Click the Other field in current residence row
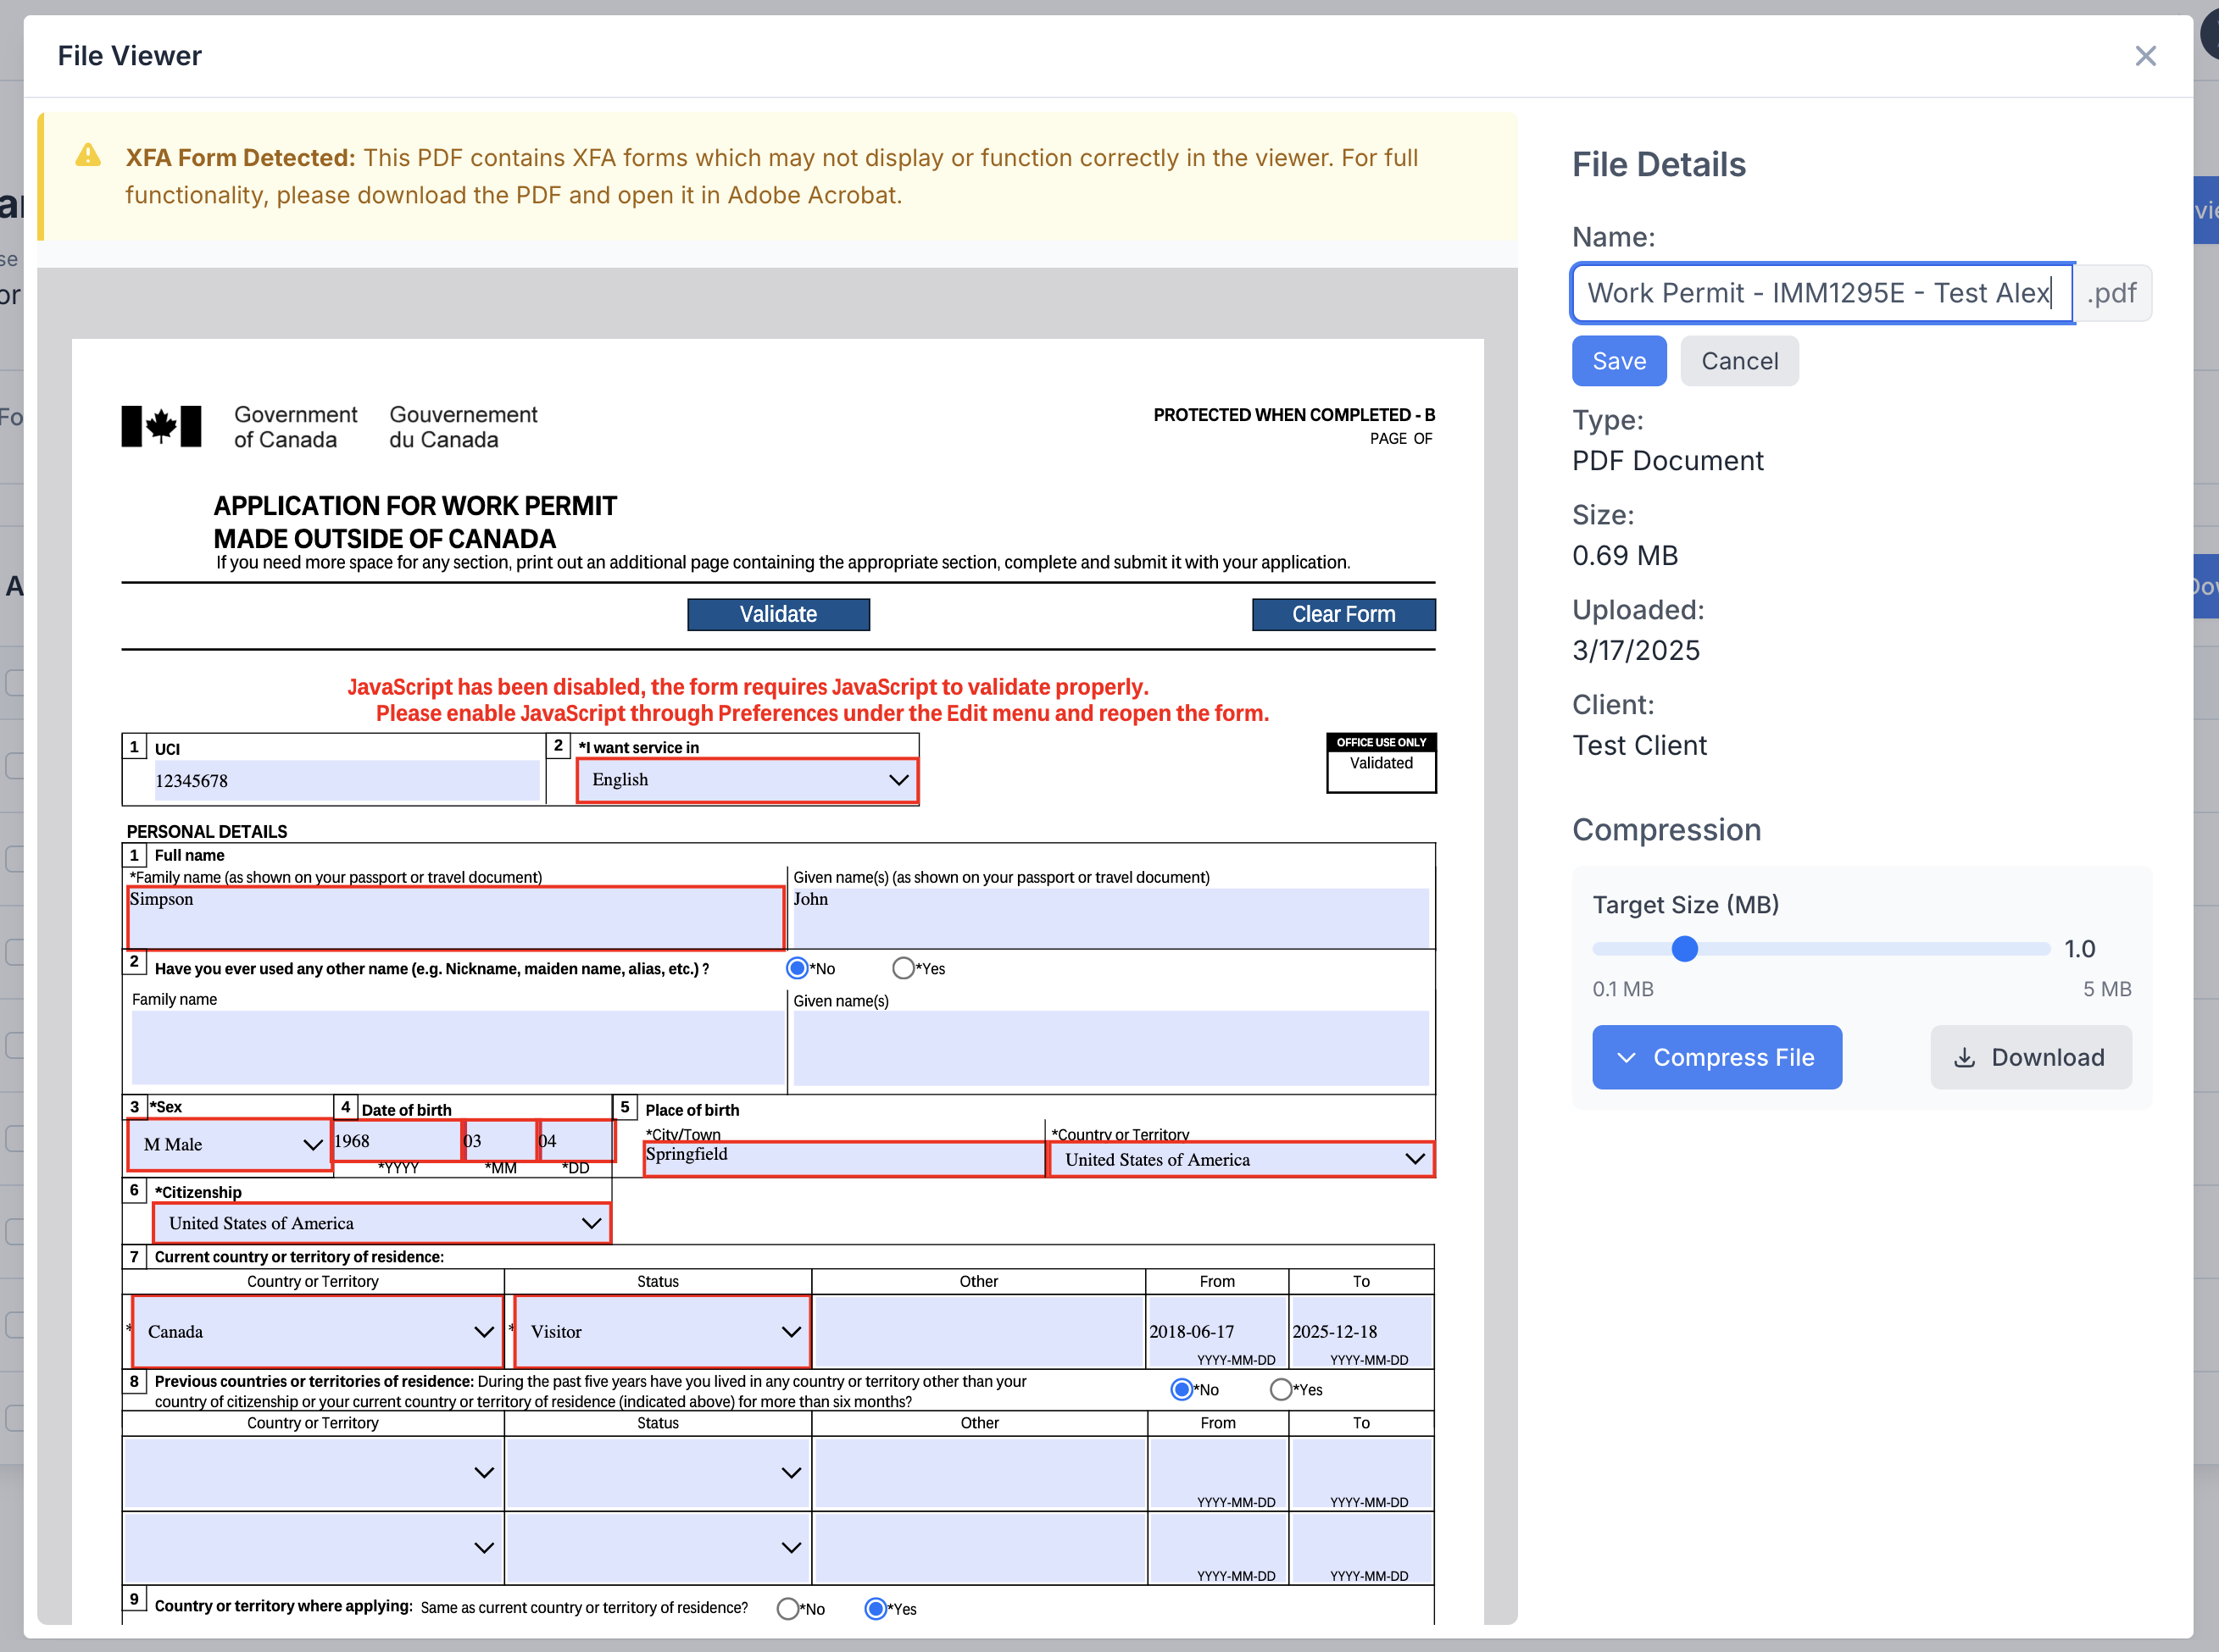Screen dimensions: 2219x1652 tap(978, 1331)
